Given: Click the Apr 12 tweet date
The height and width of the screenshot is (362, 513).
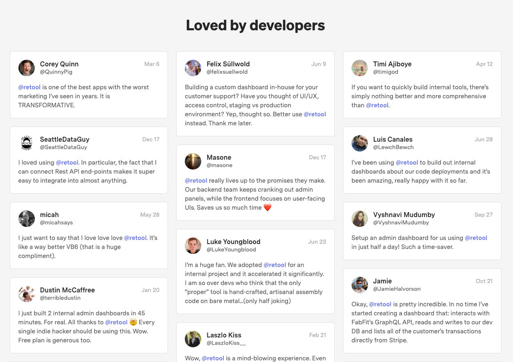Looking at the screenshot, I should pos(484,64).
